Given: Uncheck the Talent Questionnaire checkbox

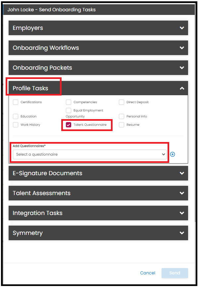Looking at the screenshot, I should pos(69,125).
